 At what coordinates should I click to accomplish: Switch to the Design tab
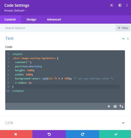pyautogui.click(x=31, y=20)
